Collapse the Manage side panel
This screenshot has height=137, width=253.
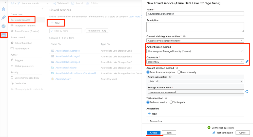[x=43, y=9]
